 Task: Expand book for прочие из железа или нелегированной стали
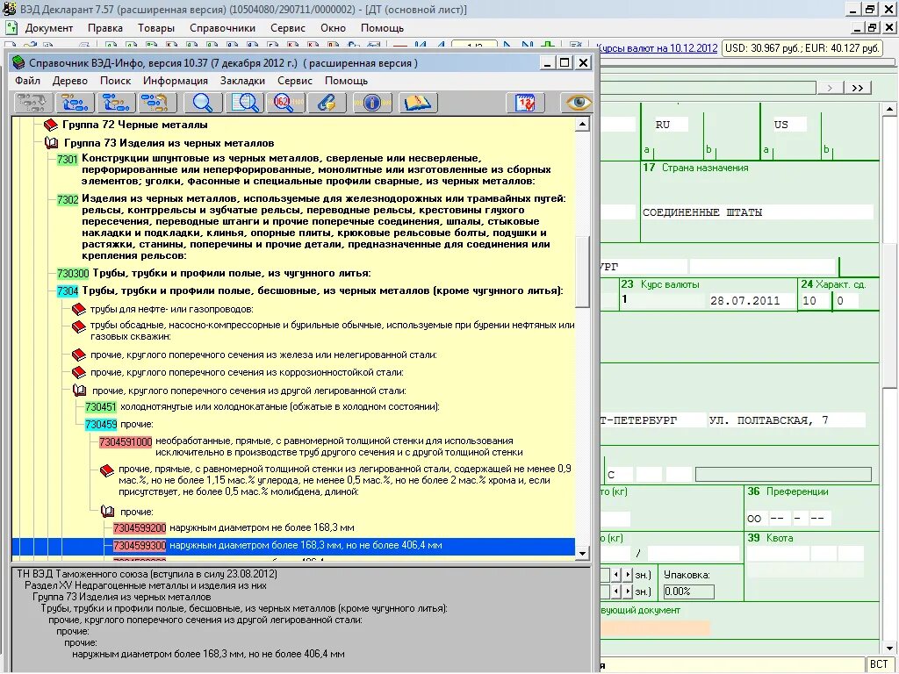tap(78, 355)
